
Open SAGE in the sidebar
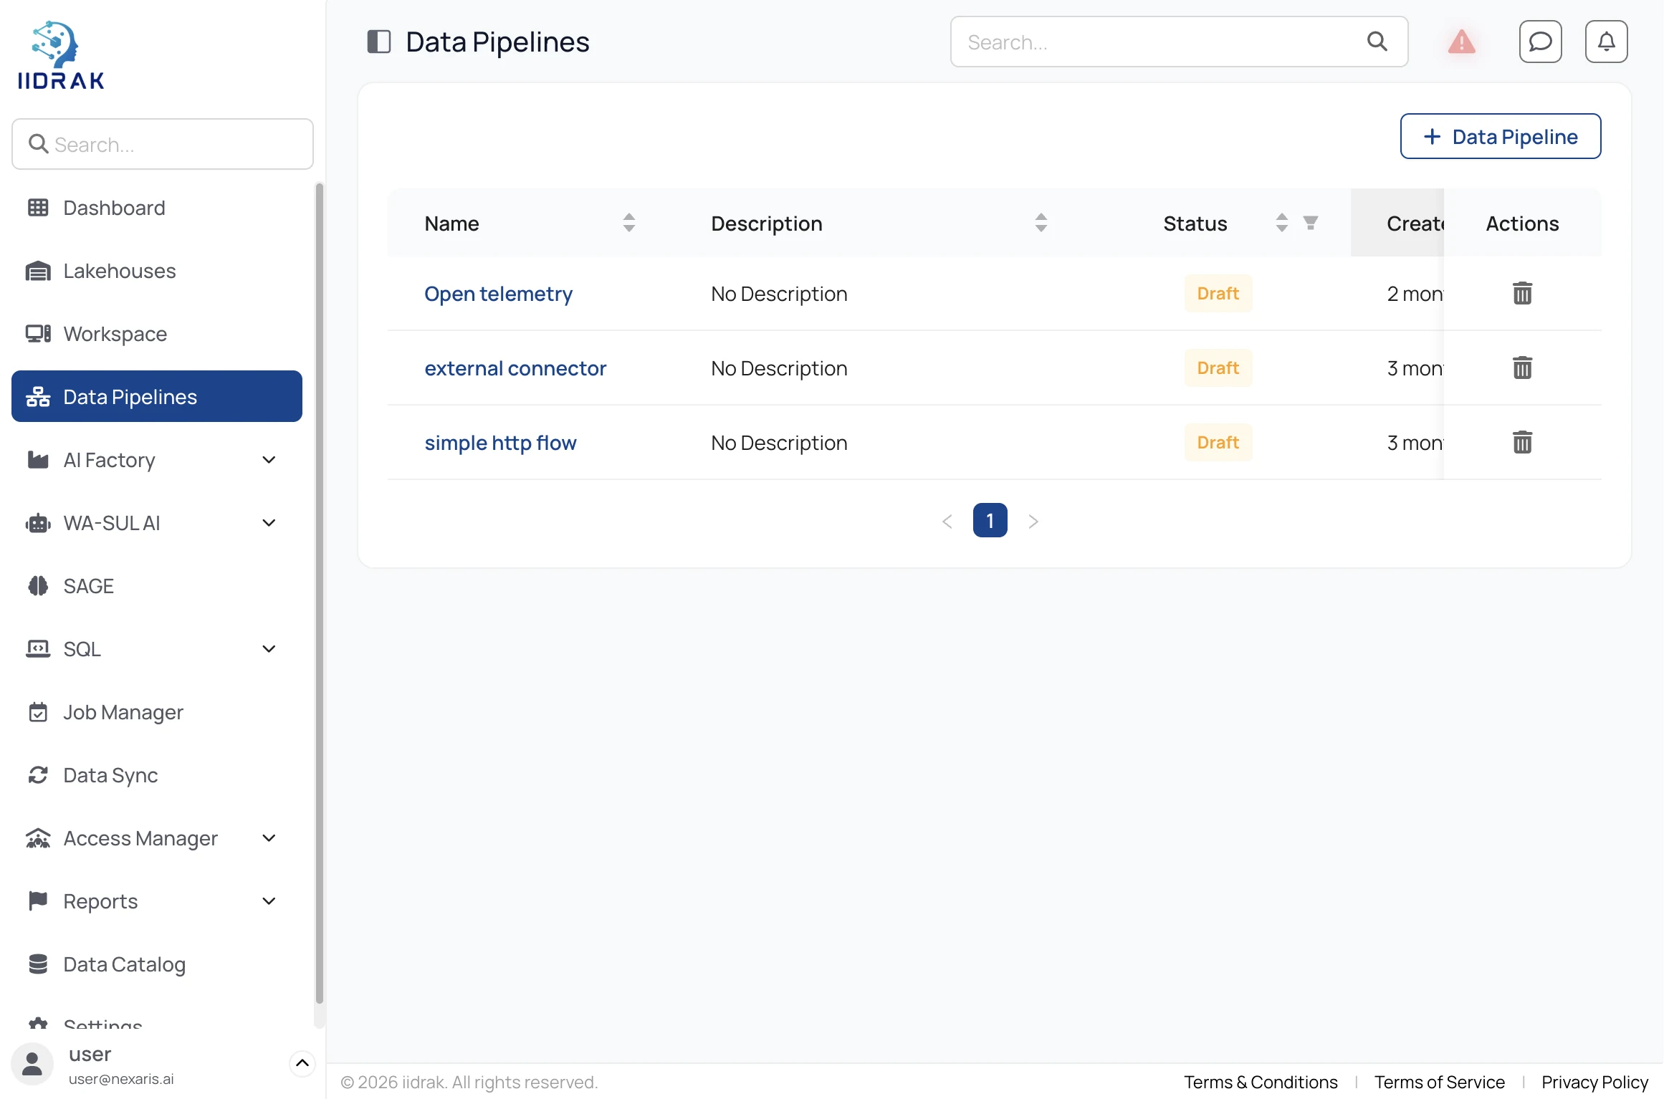[156, 586]
